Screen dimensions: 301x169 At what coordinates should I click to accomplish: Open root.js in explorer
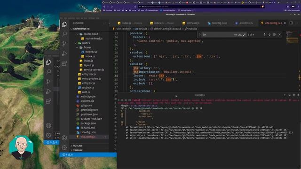pyautogui.click(x=86, y=92)
